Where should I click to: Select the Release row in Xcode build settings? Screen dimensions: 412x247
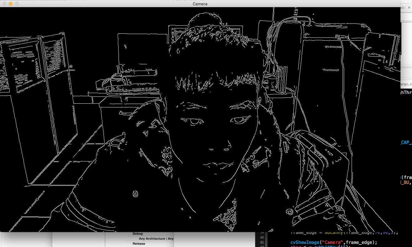[x=139, y=244]
